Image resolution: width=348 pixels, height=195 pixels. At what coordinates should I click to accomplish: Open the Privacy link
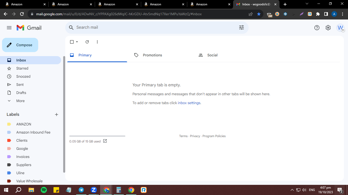(195, 136)
